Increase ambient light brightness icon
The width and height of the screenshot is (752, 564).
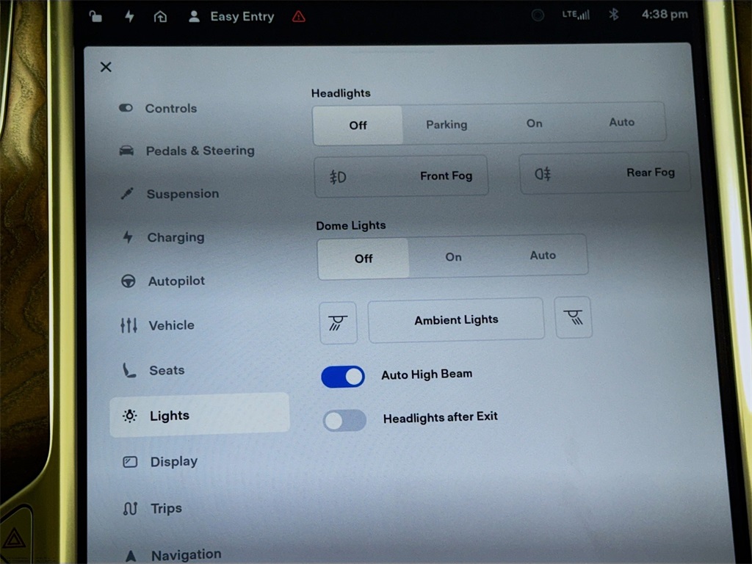point(573,318)
